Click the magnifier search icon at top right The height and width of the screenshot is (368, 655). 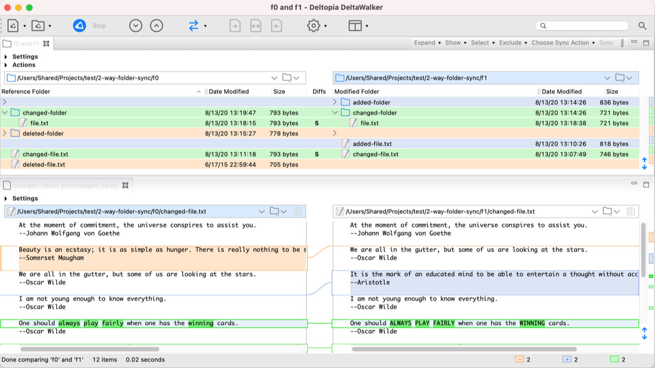pyautogui.click(x=643, y=26)
